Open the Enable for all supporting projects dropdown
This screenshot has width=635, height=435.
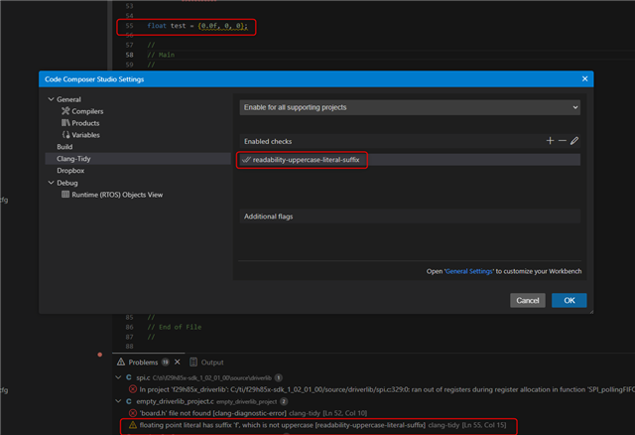(x=410, y=107)
